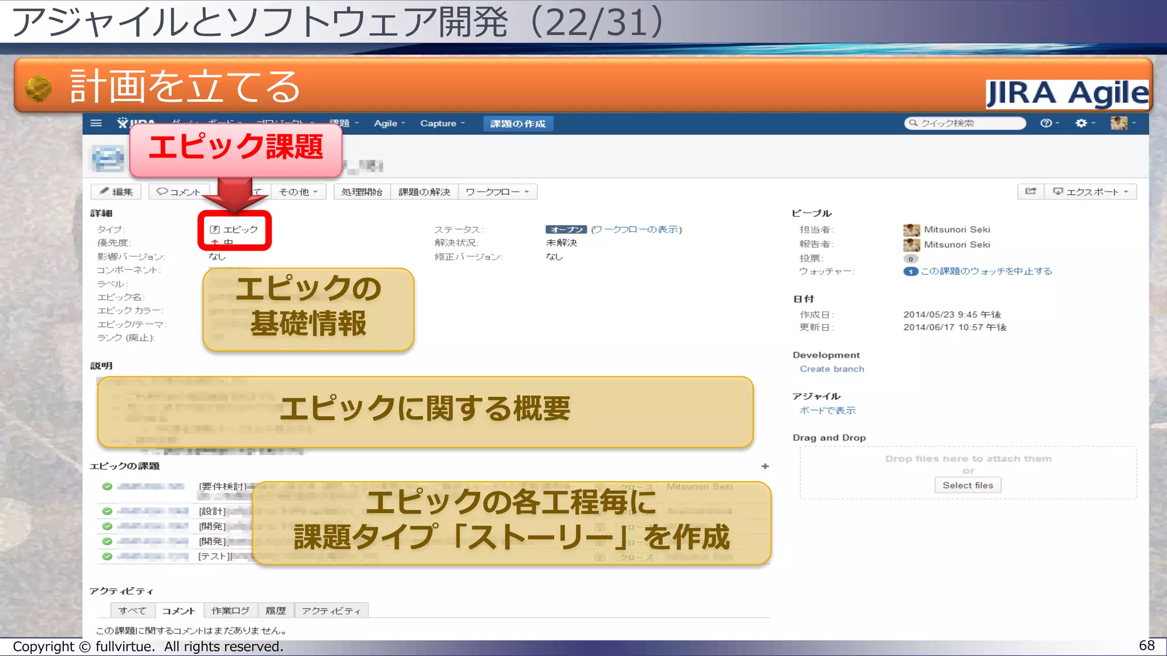Image resolution: width=1167 pixels, height=656 pixels.
Task: Click the plus icon in エピックの課題
Action: pyautogui.click(x=765, y=466)
